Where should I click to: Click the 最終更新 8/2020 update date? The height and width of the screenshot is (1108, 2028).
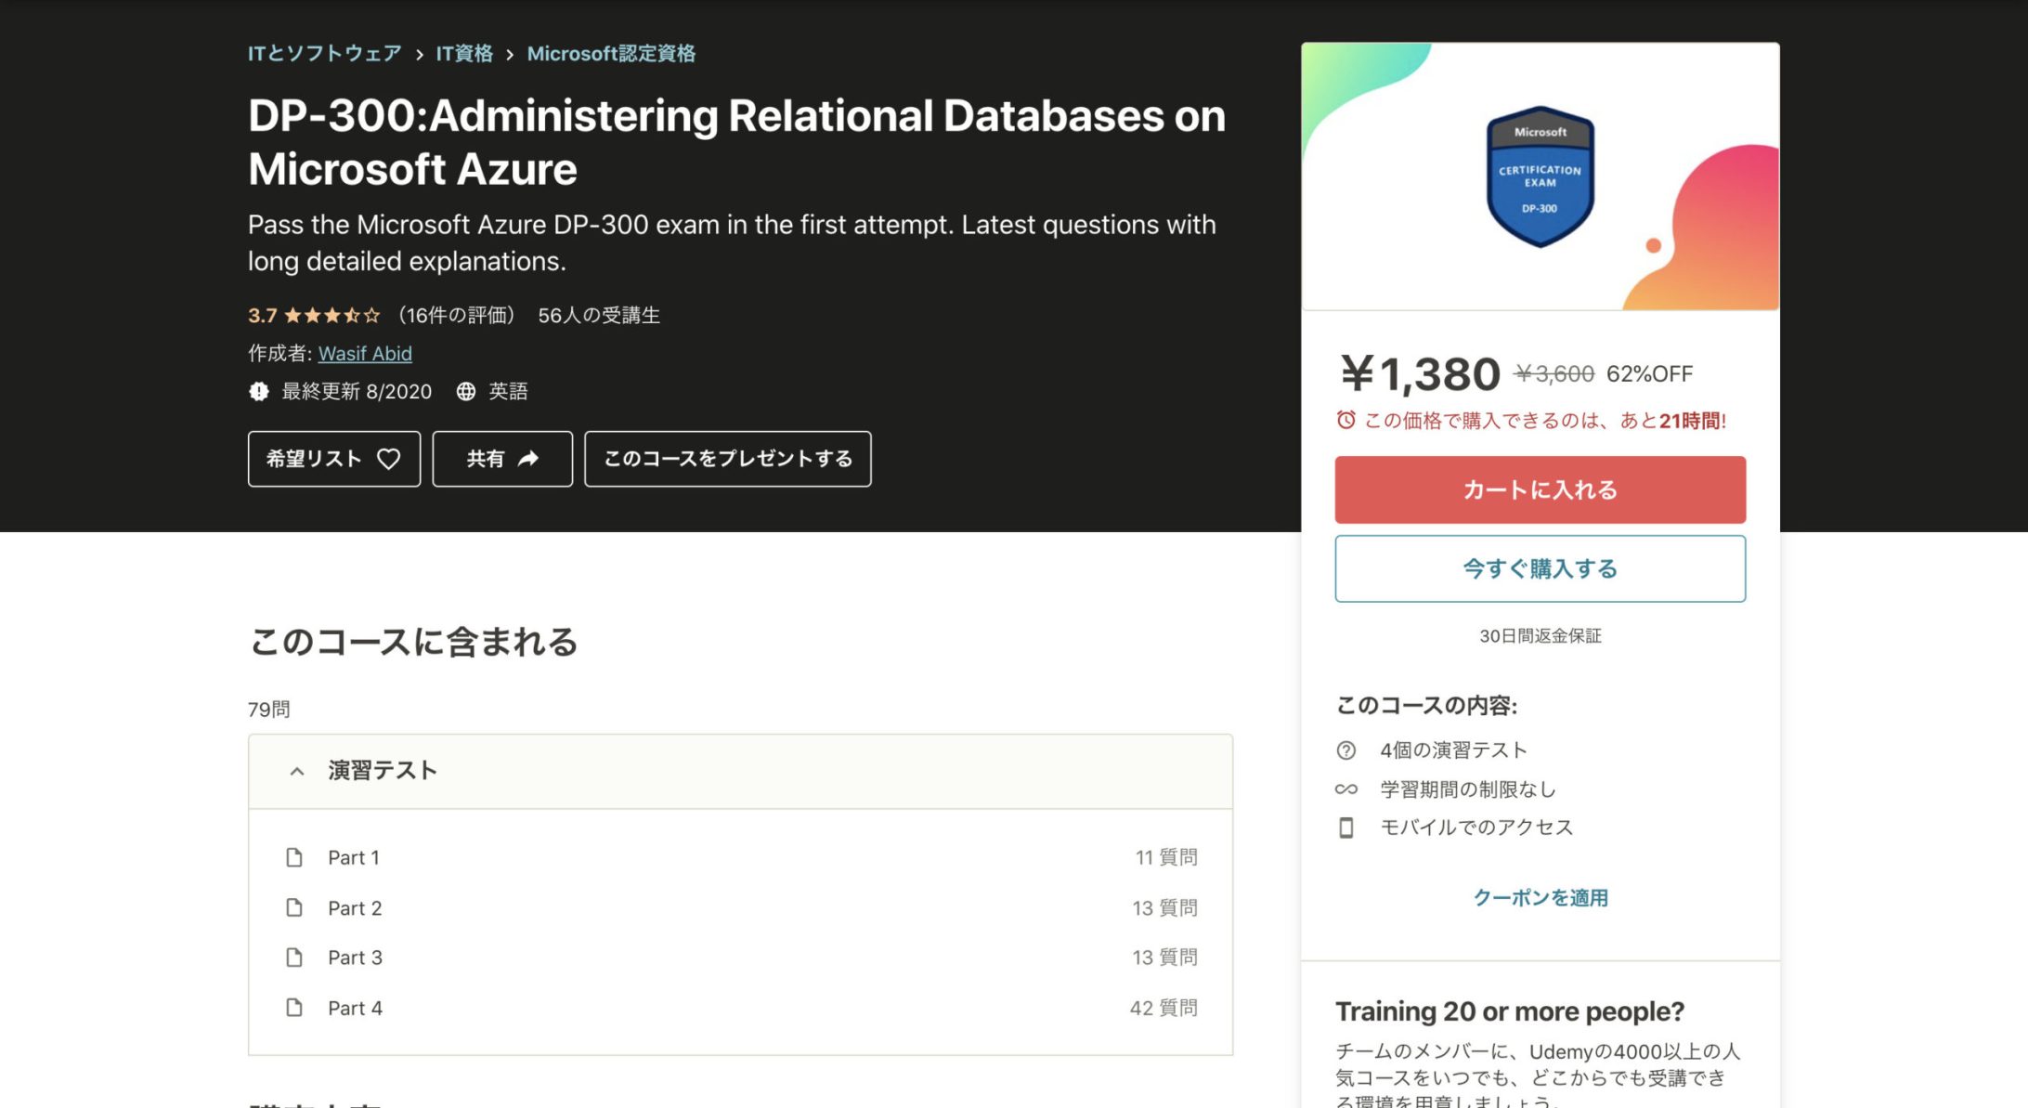357,392
